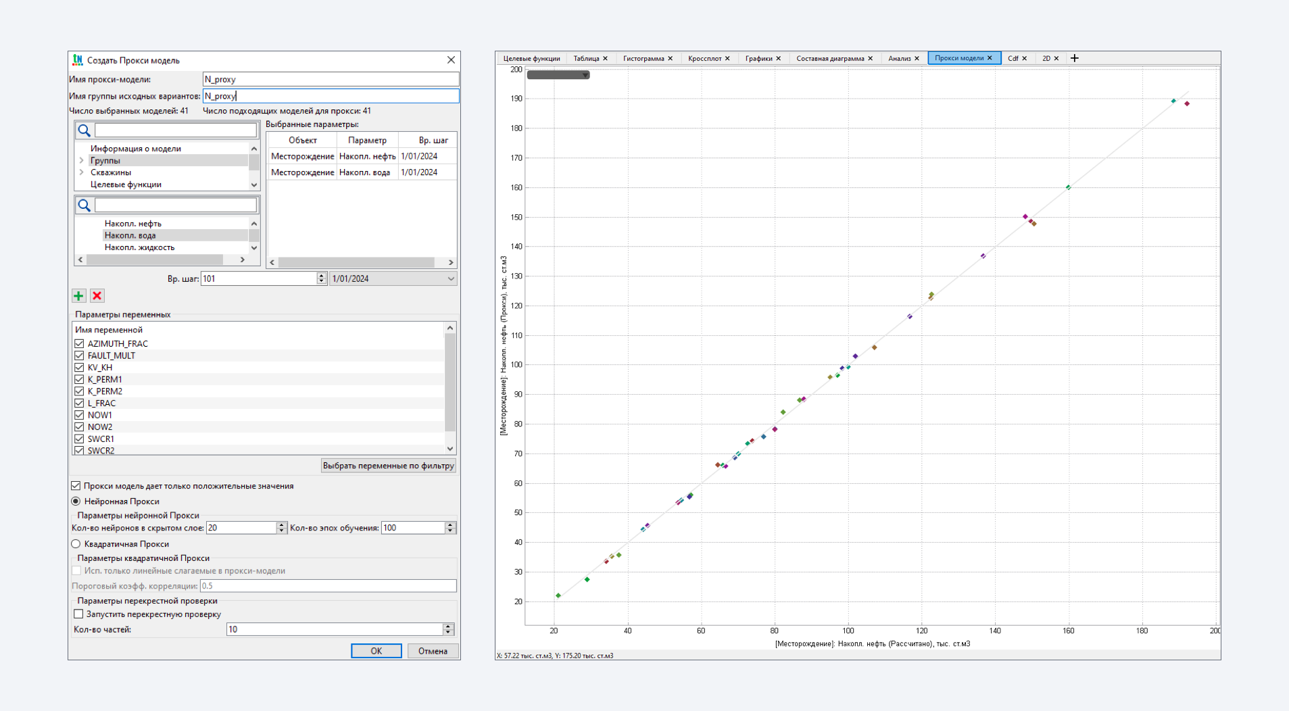The height and width of the screenshot is (711, 1289).
Task: Switch to Гистограмма tab
Action: 643,58
